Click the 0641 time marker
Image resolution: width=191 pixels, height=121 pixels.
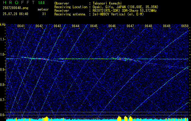(21, 26)
